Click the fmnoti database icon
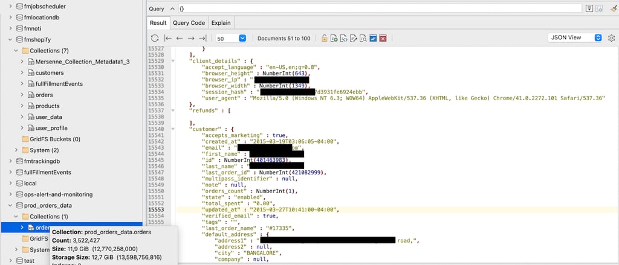Viewport: 619px width, 265px height. coord(20,28)
